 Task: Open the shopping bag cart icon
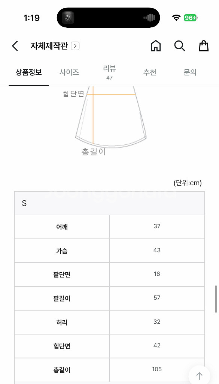(203, 46)
